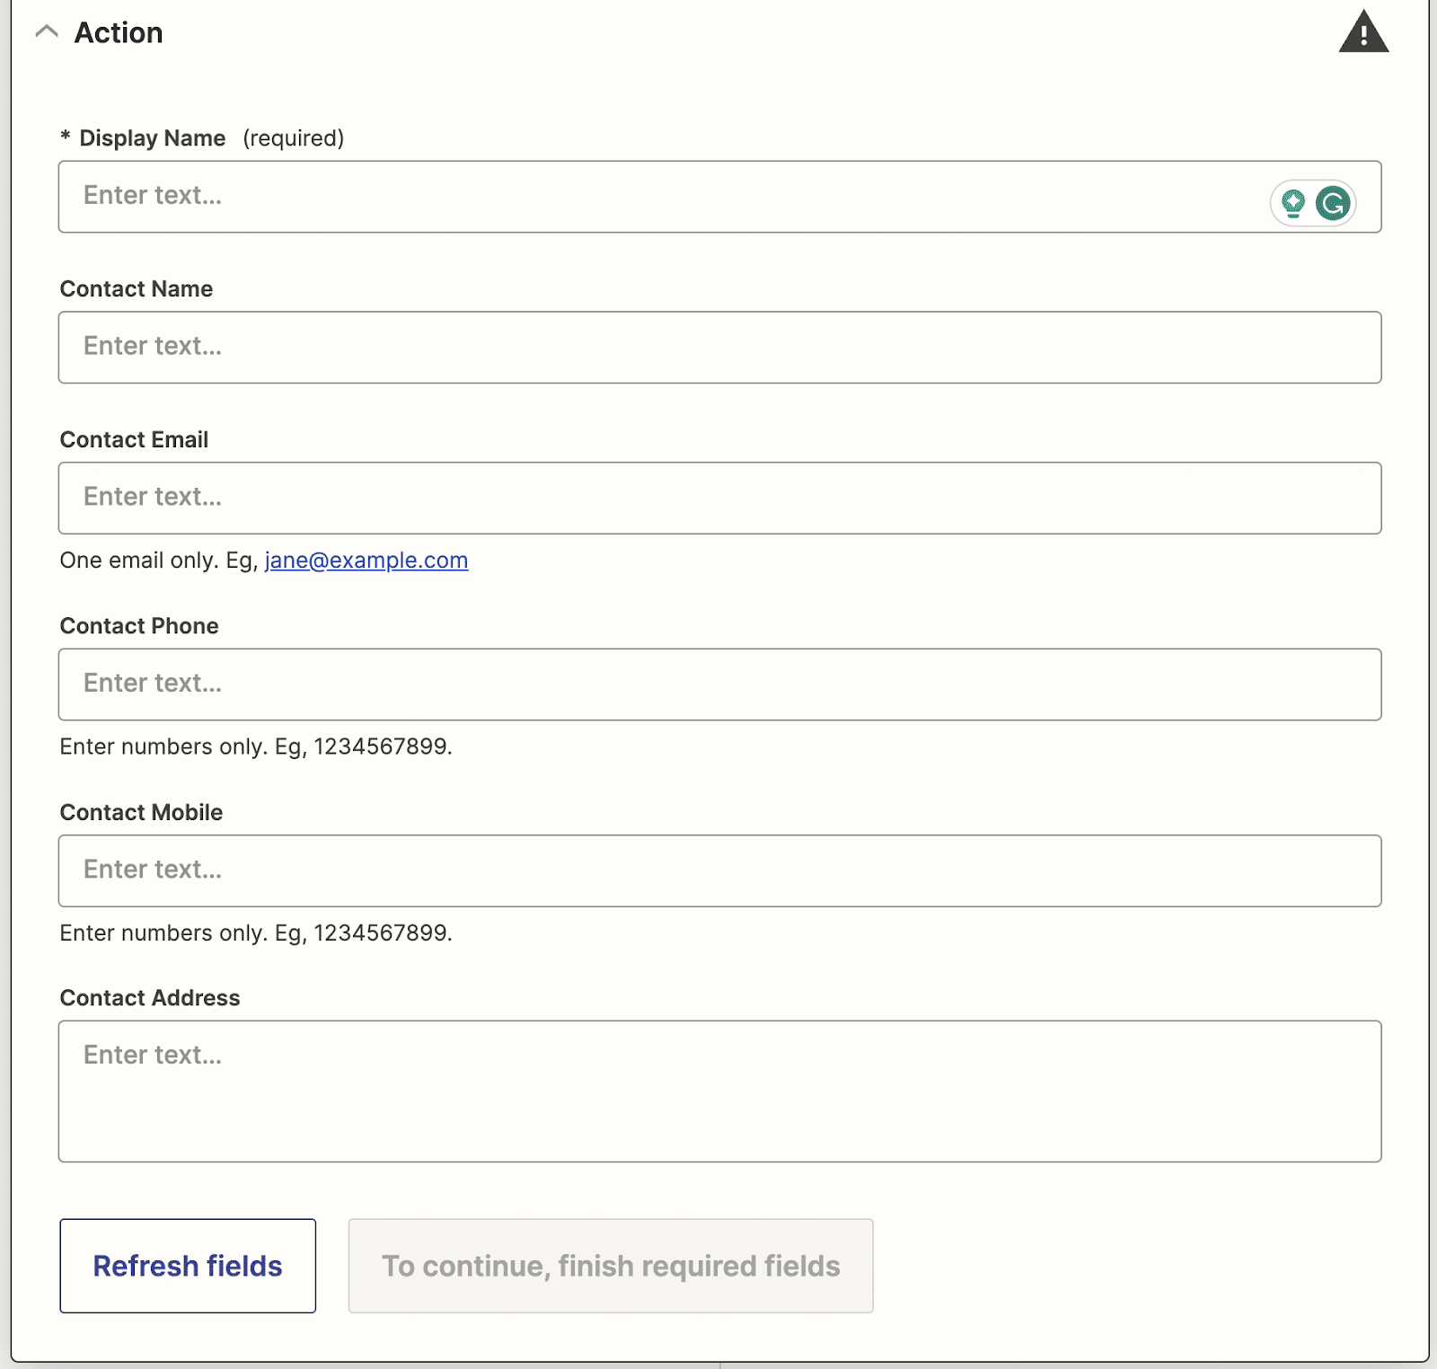Click the Display Name (required) label
1437x1369 pixels.
202,138
